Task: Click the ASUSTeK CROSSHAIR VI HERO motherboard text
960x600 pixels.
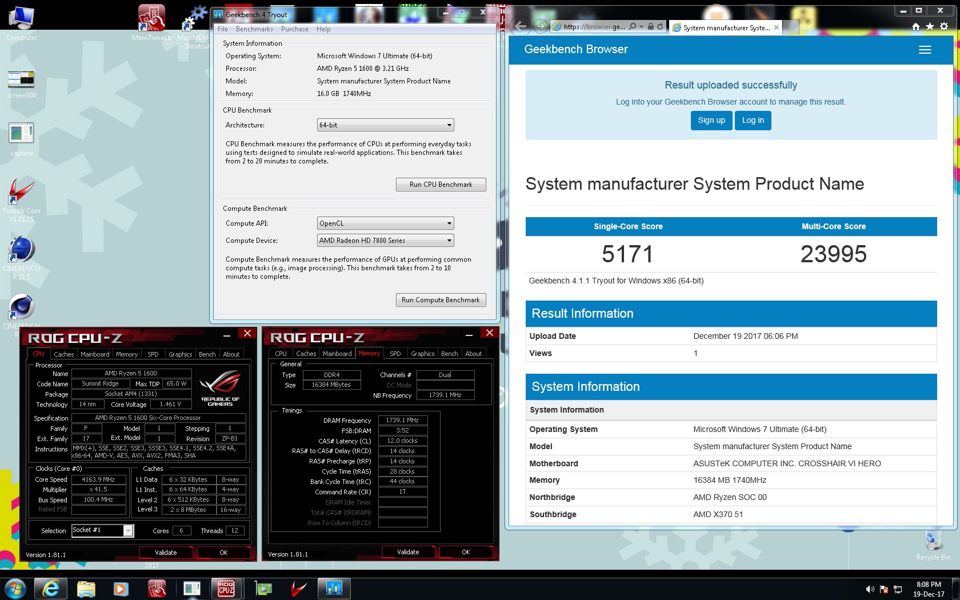Action: [787, 463]
